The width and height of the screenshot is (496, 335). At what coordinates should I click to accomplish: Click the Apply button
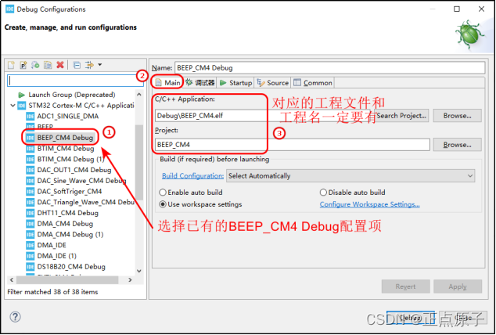pyautogui.click(x=458, y=286)
